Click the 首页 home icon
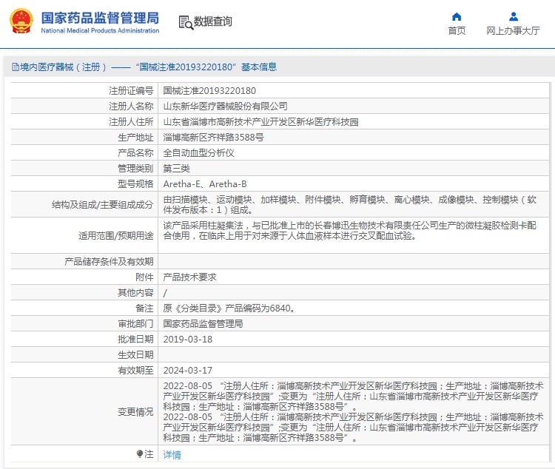The height and width of the screenshot is (469, 555). click(457, 16)
